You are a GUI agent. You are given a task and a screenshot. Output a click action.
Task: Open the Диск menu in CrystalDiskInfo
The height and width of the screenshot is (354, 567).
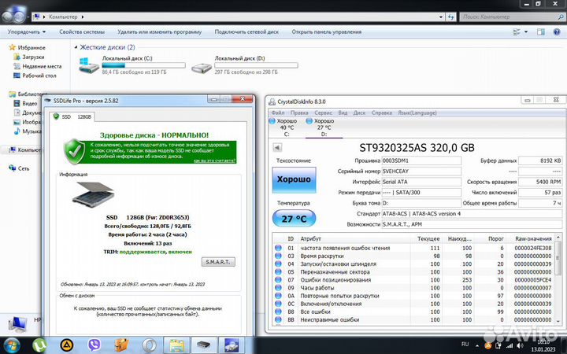[359, 112]
